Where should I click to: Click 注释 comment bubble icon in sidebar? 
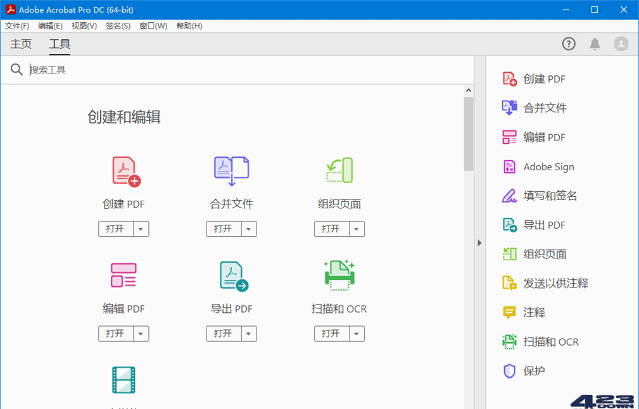point(509,313)
